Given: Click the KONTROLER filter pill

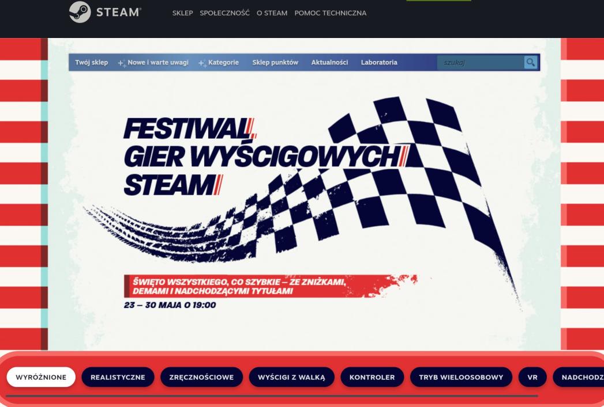Looking at the screenshot, I should (x=372, y=377).
